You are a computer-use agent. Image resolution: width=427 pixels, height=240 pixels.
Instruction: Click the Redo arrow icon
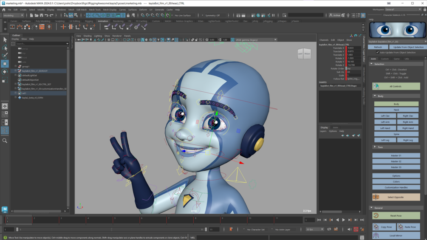(51, 15)
